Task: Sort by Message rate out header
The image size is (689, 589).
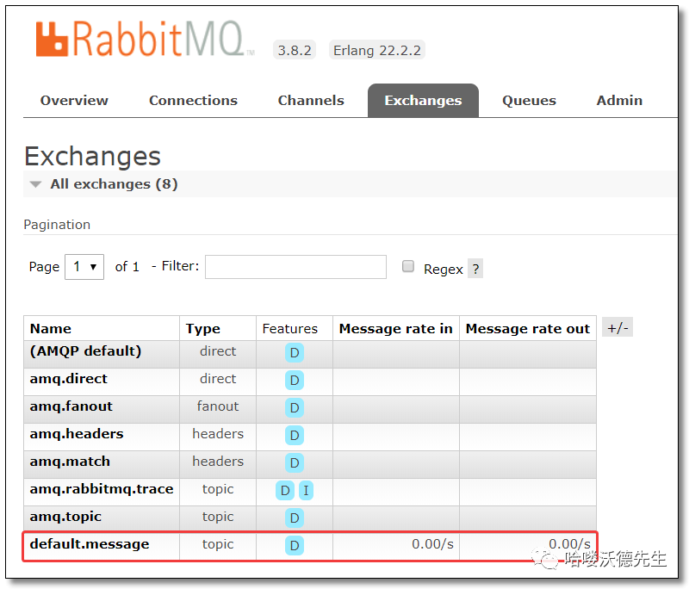Action: [528, 329]
